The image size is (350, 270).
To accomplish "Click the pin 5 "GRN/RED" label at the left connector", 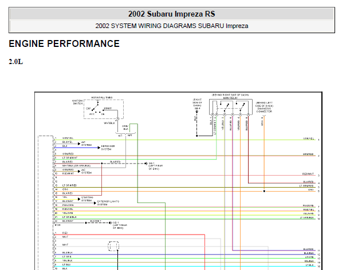I will [x=68, y=154].
